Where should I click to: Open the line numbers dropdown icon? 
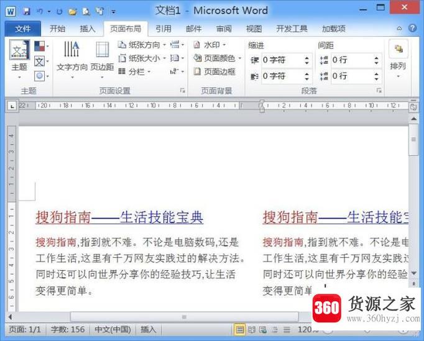click(x=177, y=58)
